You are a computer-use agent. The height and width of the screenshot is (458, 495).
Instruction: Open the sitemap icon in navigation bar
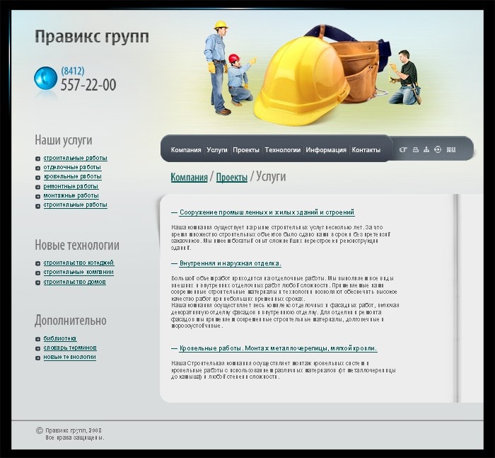point(426,149)
